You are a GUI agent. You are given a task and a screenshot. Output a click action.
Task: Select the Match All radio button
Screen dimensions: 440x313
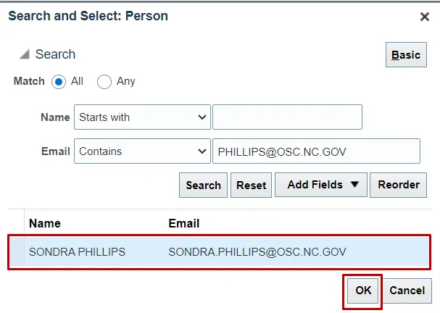59,81
